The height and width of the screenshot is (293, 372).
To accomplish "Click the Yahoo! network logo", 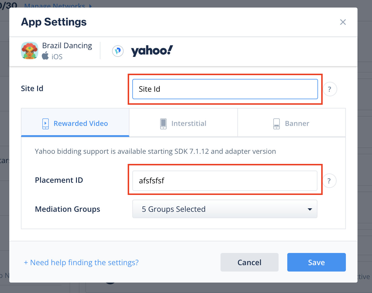I will pyautogui.click(x=151, y=50).
